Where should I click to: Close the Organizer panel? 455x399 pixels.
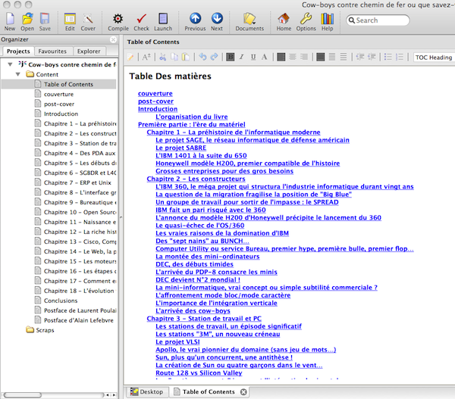pos(114,39)
